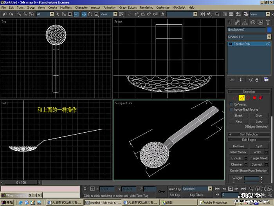Click the 0 / 100 time slider
The height and width of the screenshot is (206, 274).
(x=21, y=182)
